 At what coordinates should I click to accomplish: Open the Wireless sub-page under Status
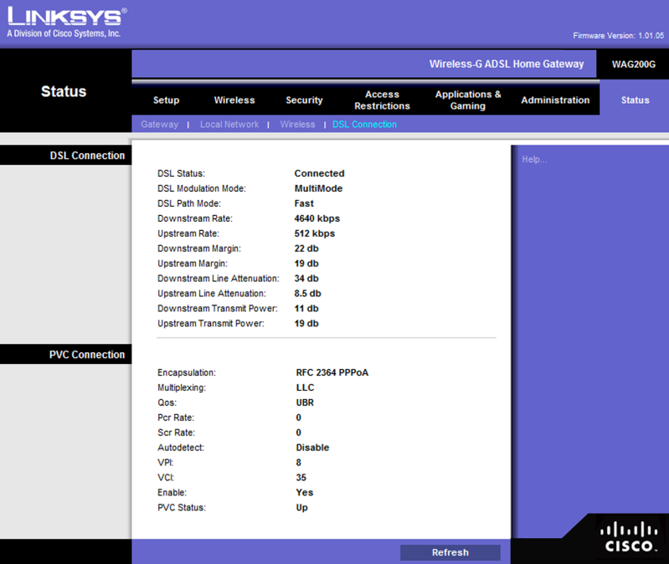click(297, 125)
